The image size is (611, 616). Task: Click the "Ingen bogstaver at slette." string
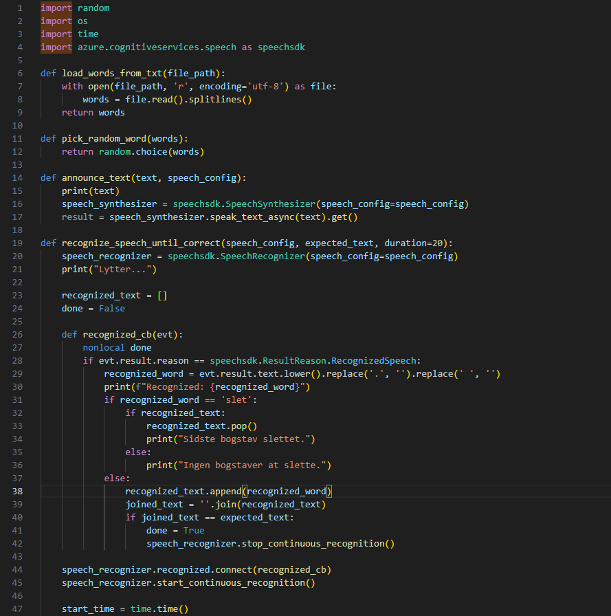pyautogui.click(x=252, y=465)
